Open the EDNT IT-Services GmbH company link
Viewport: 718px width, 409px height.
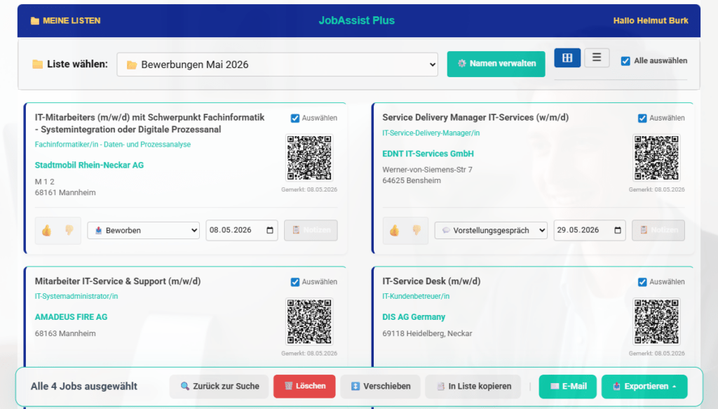point(428,154)
